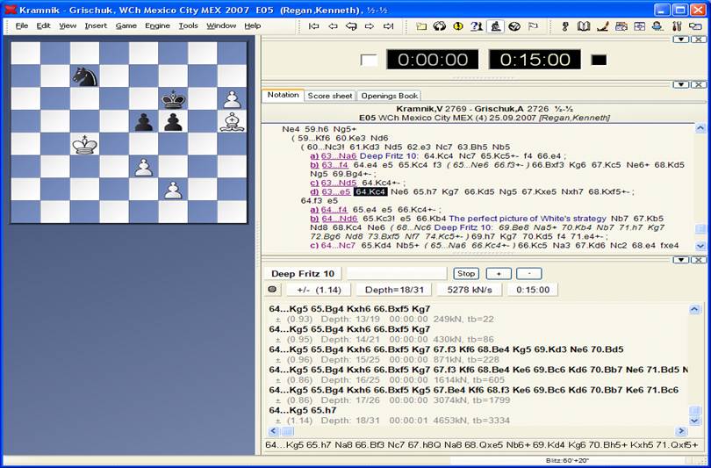The image size is (711, 468).
Task: Click the new game folder icon
Action: point(421,26)
